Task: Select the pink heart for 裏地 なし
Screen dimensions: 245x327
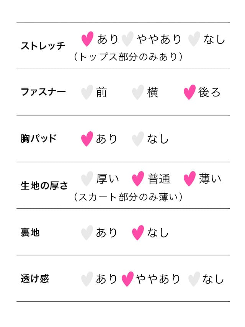Action: coord(138,232)
